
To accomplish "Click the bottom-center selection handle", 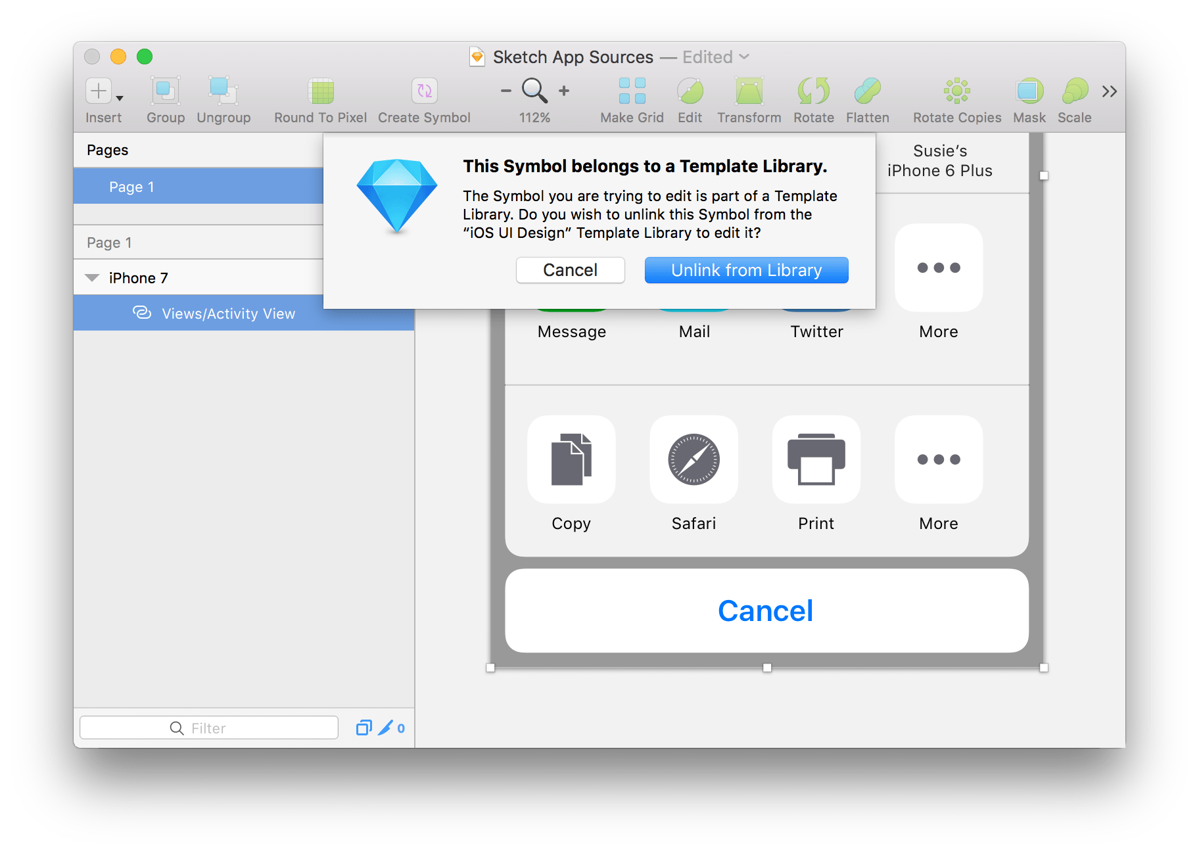I will tap(767, 668).
